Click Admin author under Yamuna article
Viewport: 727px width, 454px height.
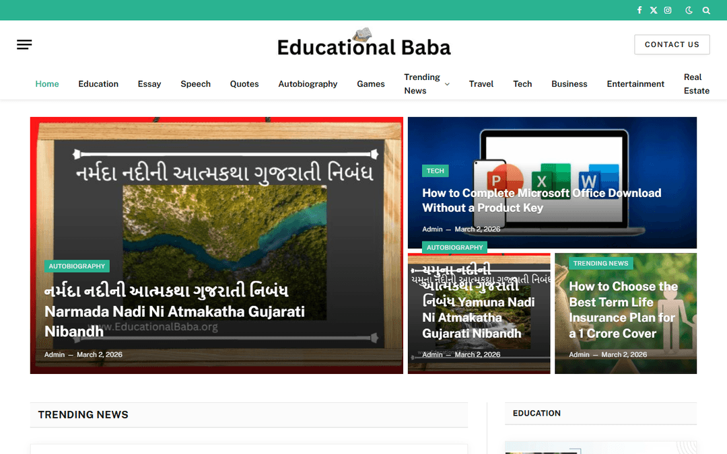[432, 354]
